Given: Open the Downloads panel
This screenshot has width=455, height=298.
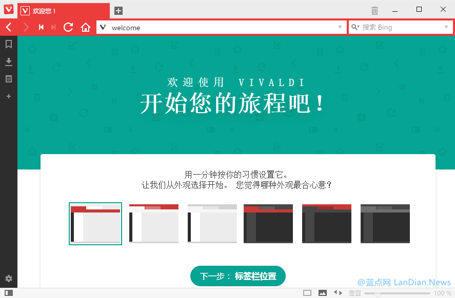Looking at the screenshot, I should 8,61.
